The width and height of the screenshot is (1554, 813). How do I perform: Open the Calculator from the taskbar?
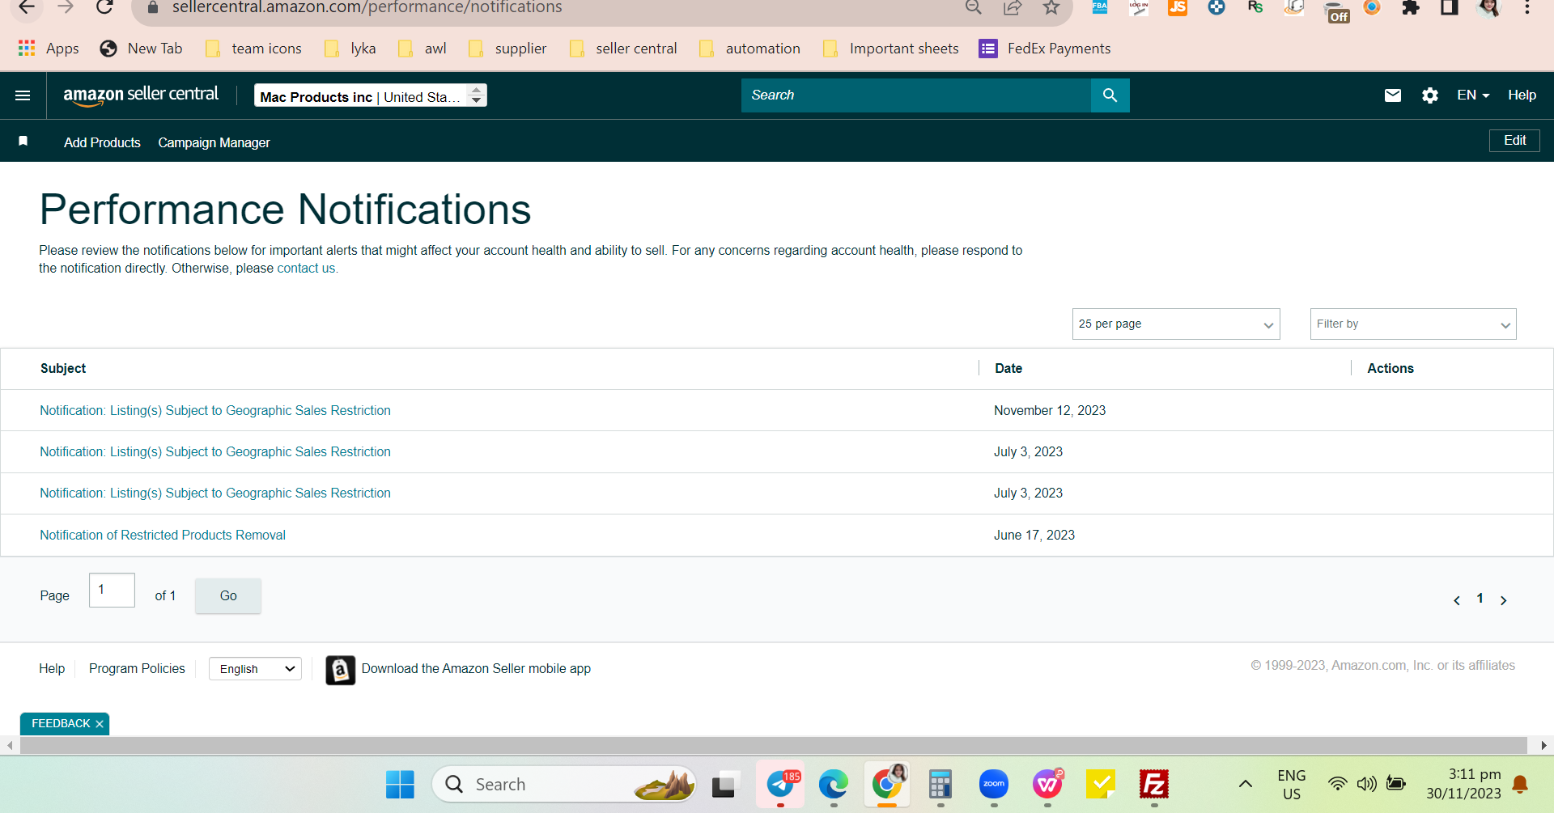coord(940,784)
